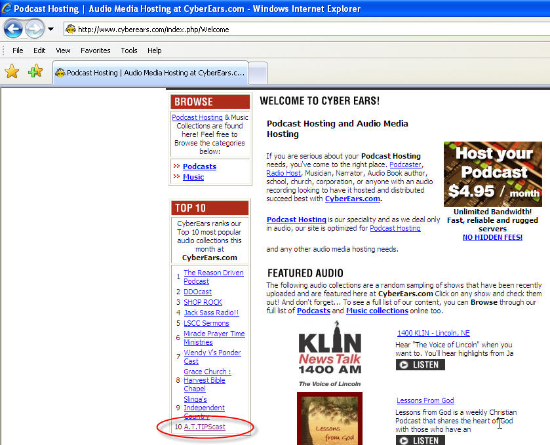
Task: Open the Tools menu
Action: [129, 50]
